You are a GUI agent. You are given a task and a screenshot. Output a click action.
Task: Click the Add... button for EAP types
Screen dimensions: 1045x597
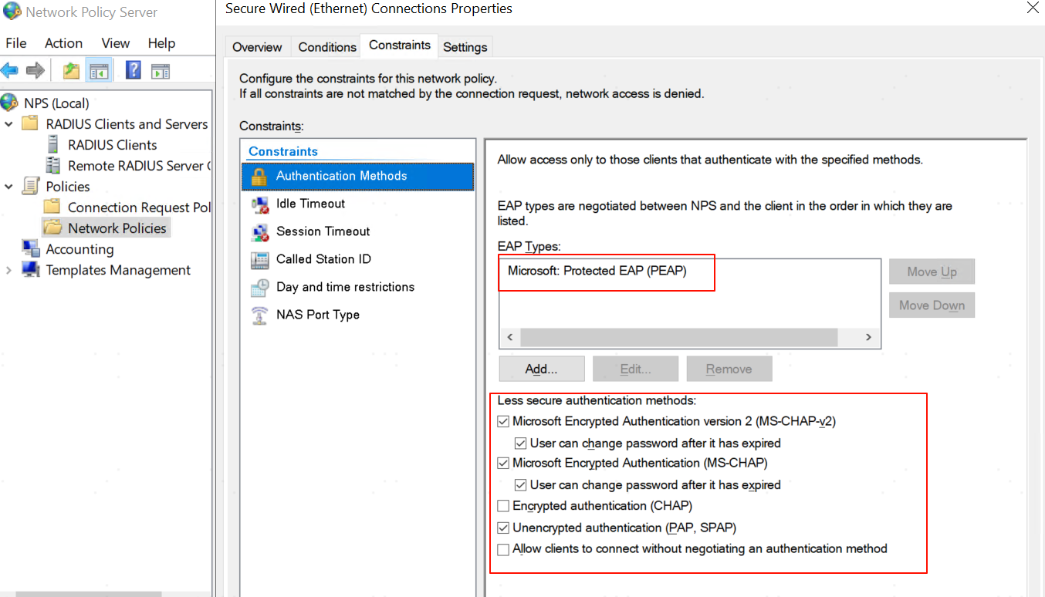(x=542, y=369)
